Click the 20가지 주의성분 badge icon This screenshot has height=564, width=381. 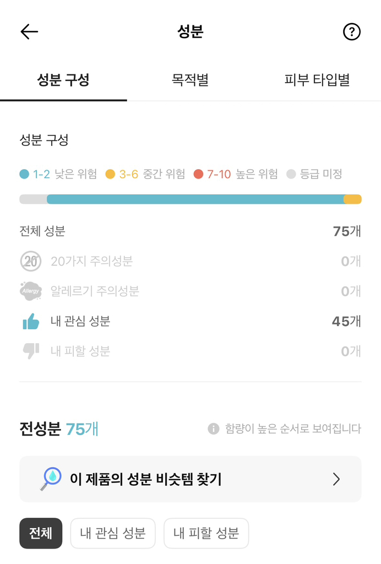31,261
